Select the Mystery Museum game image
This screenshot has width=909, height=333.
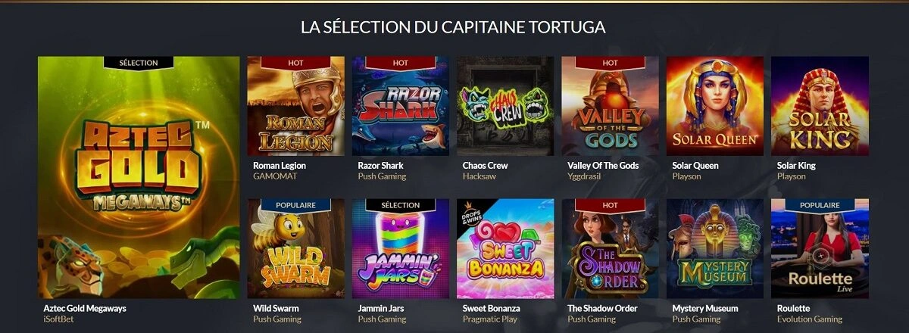(x=714, y=249)
